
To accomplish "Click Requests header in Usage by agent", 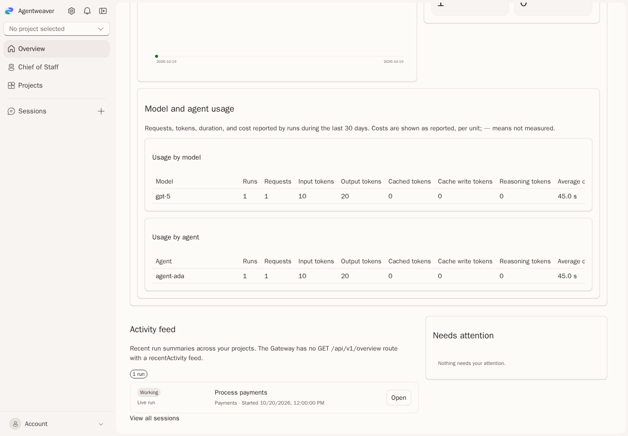I will click(278, 261).
